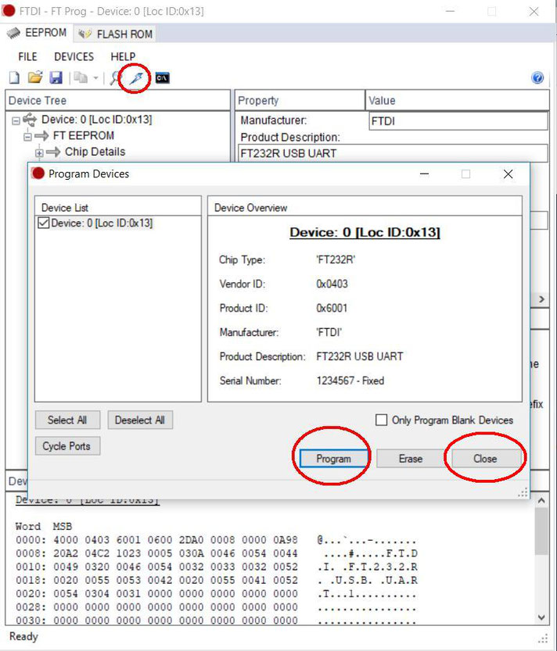Click Chip Type value 'FT232R'
Screen dimensions: 557x651
pos(336,260)
